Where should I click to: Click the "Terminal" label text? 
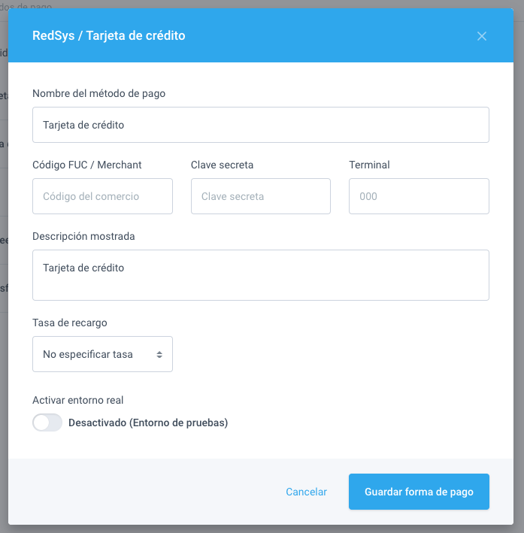pyautogui.click(x=369, y=165)
